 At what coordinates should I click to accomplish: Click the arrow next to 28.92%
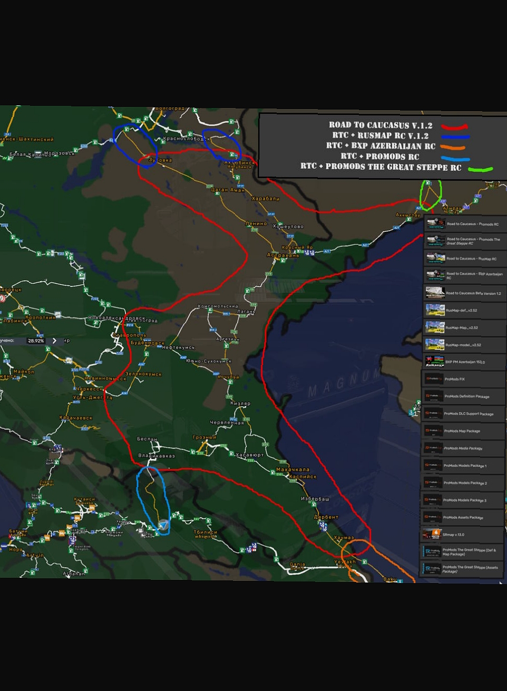click(54, 341)
